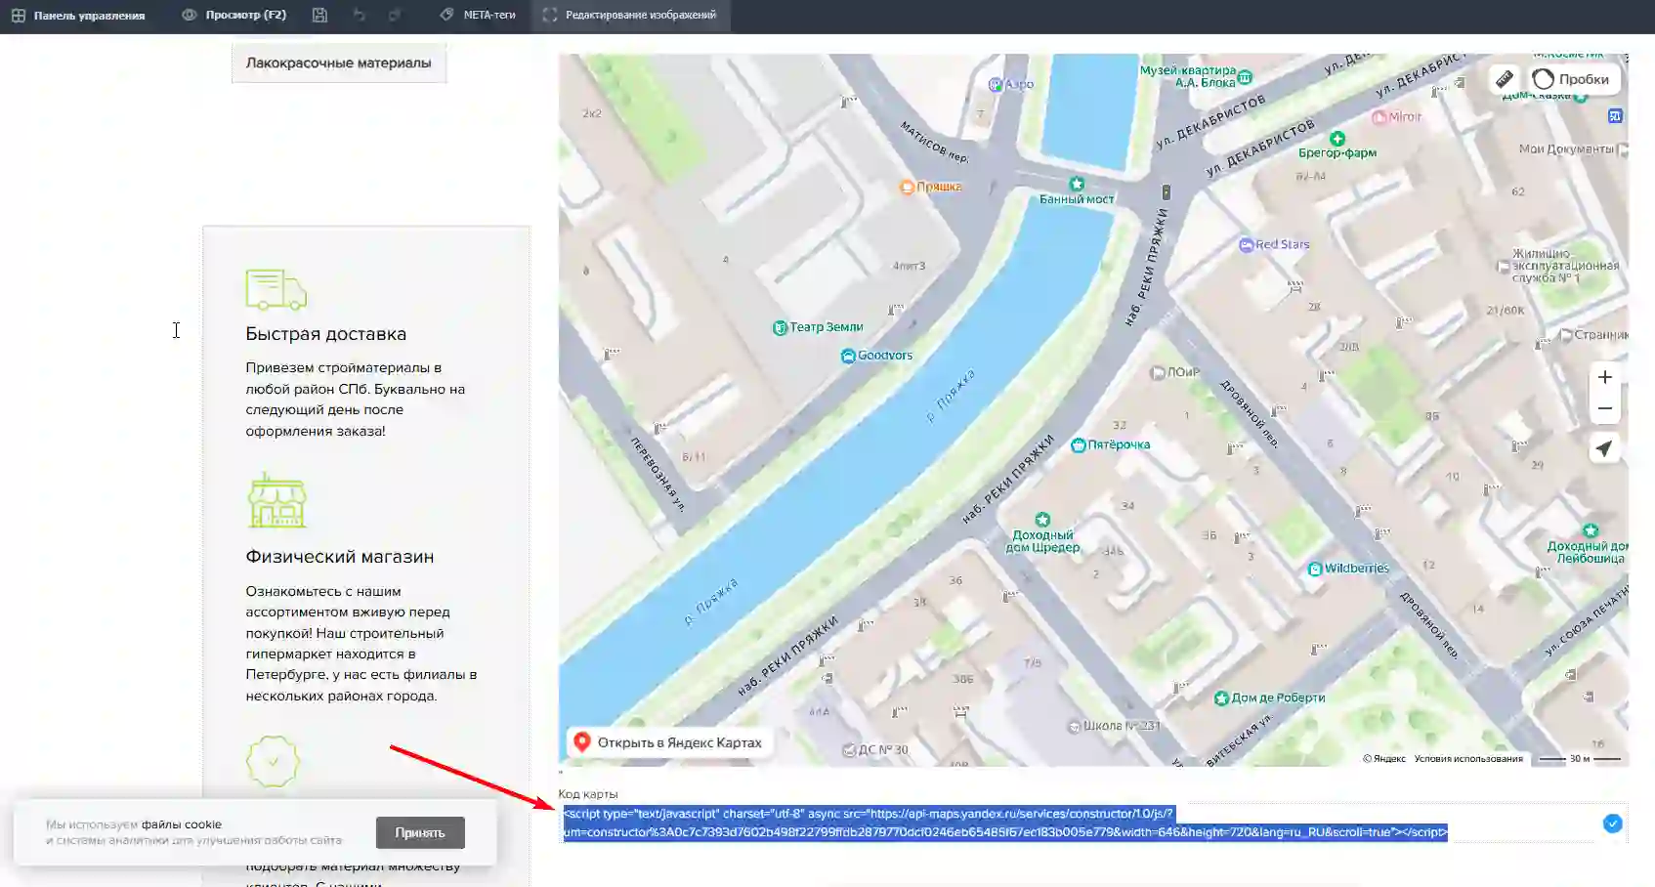Viewport: 1655px width, 887px height.
Task: Open Панель управления in the top bar
Action: [x=78, y=16]
